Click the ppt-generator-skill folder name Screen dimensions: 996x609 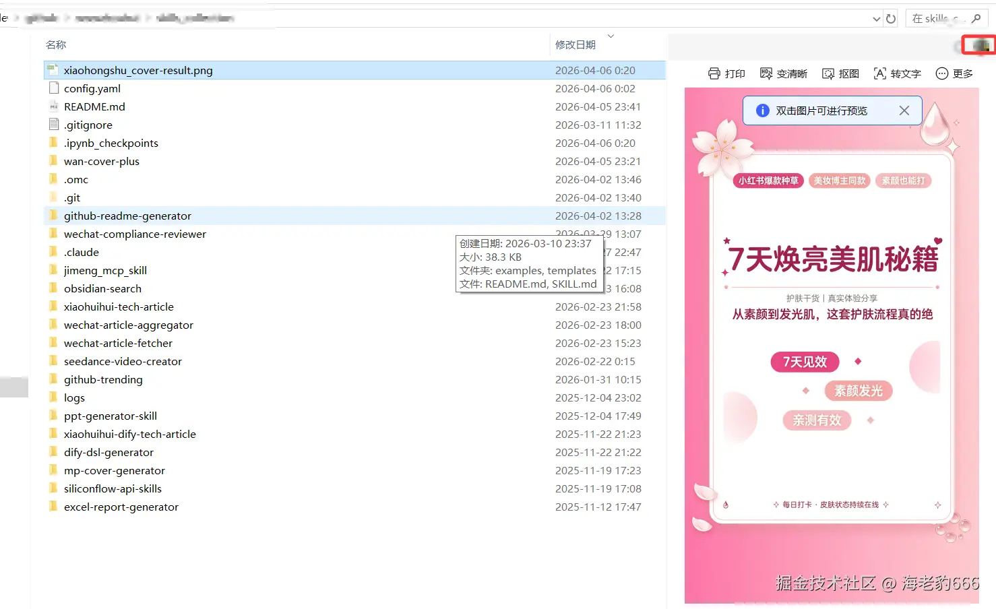click(111, 416)
